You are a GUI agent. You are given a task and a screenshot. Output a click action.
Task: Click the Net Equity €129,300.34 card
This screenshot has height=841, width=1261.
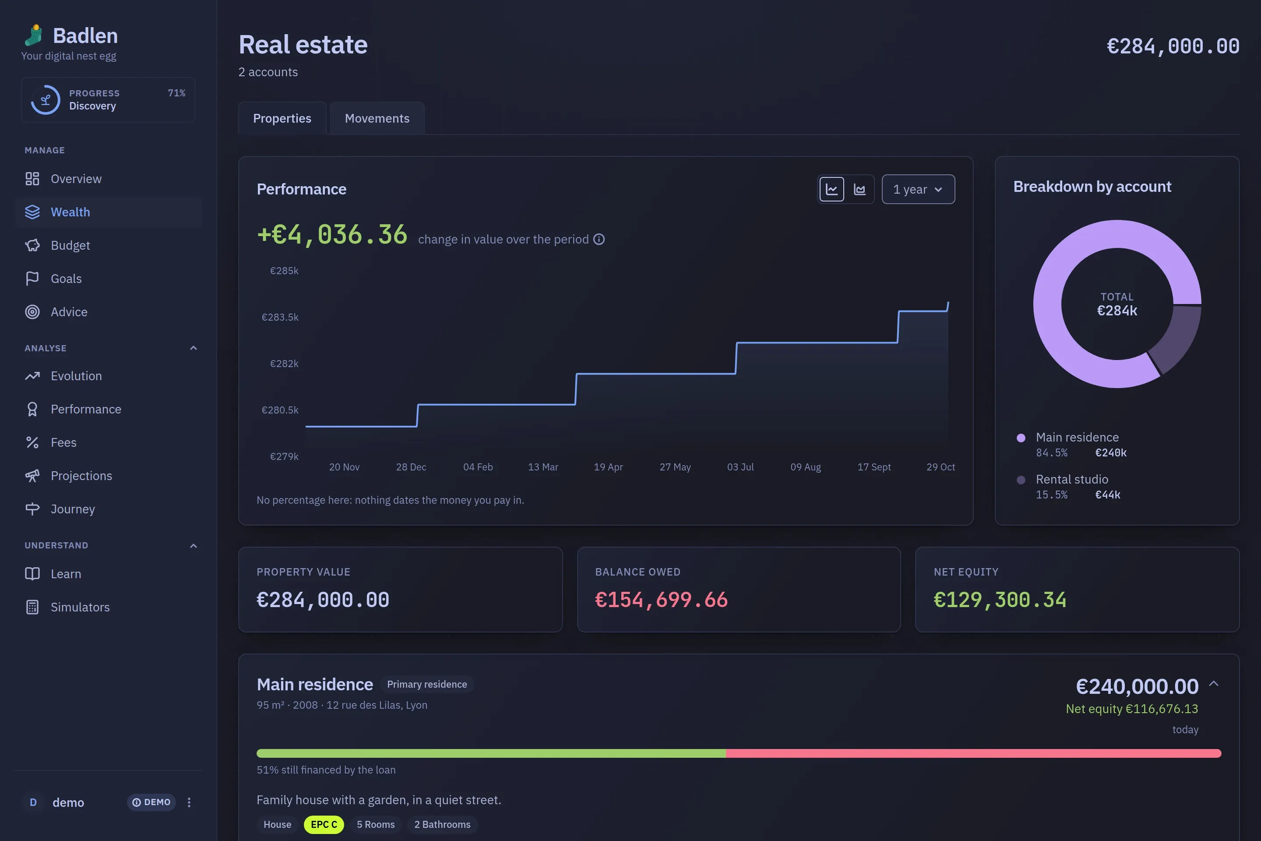[1077, 590]
